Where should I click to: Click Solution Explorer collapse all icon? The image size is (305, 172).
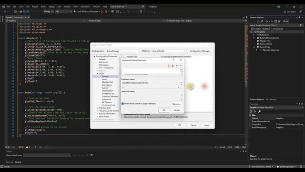click(x=275, y=21)
